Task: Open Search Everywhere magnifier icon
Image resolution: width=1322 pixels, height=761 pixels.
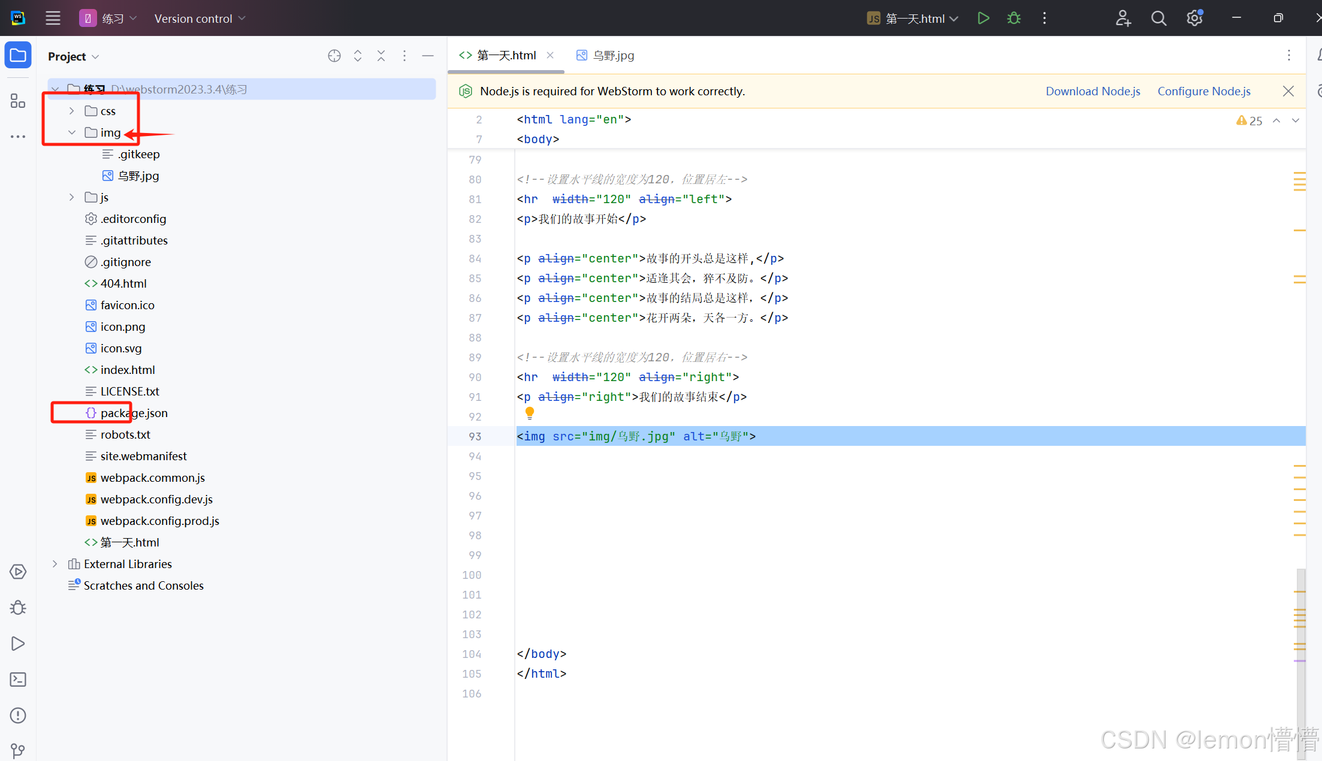Action: point(1158,19)
